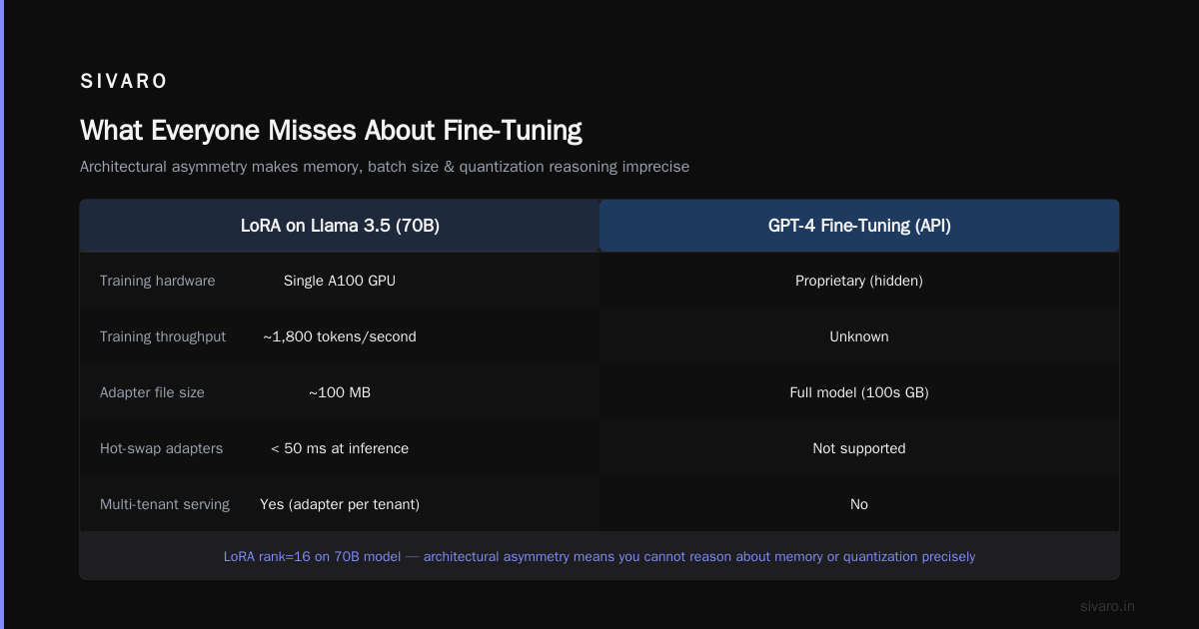The width and height of the screenshot is (1199, 629).
Task: Click the 'Adapter file size' row label
Action: [x=152, y=392]
